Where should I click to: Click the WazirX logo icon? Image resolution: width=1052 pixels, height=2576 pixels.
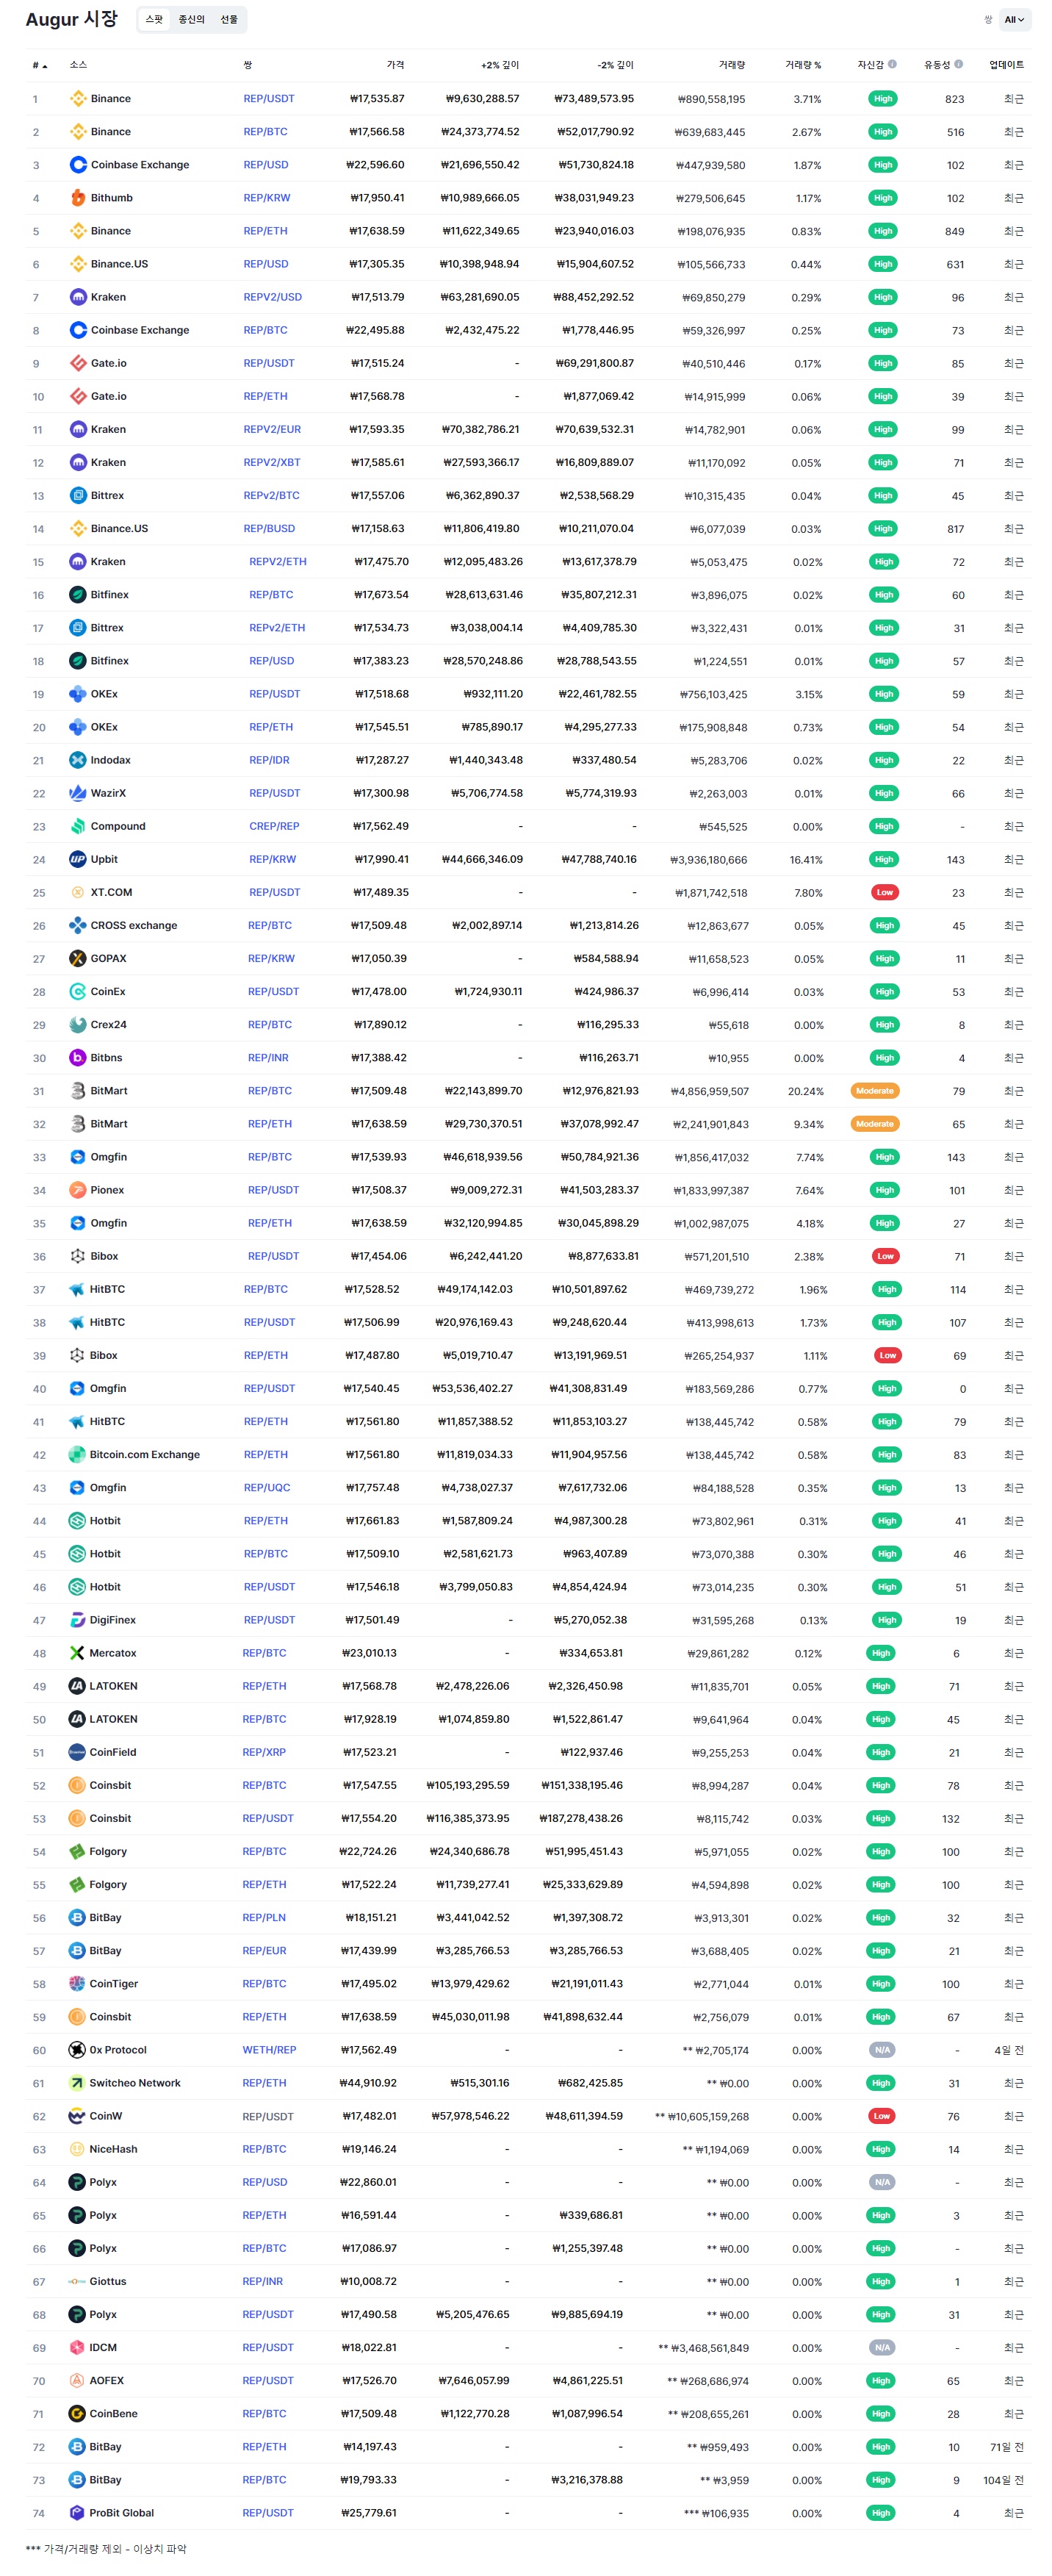[x=78, y=793]
